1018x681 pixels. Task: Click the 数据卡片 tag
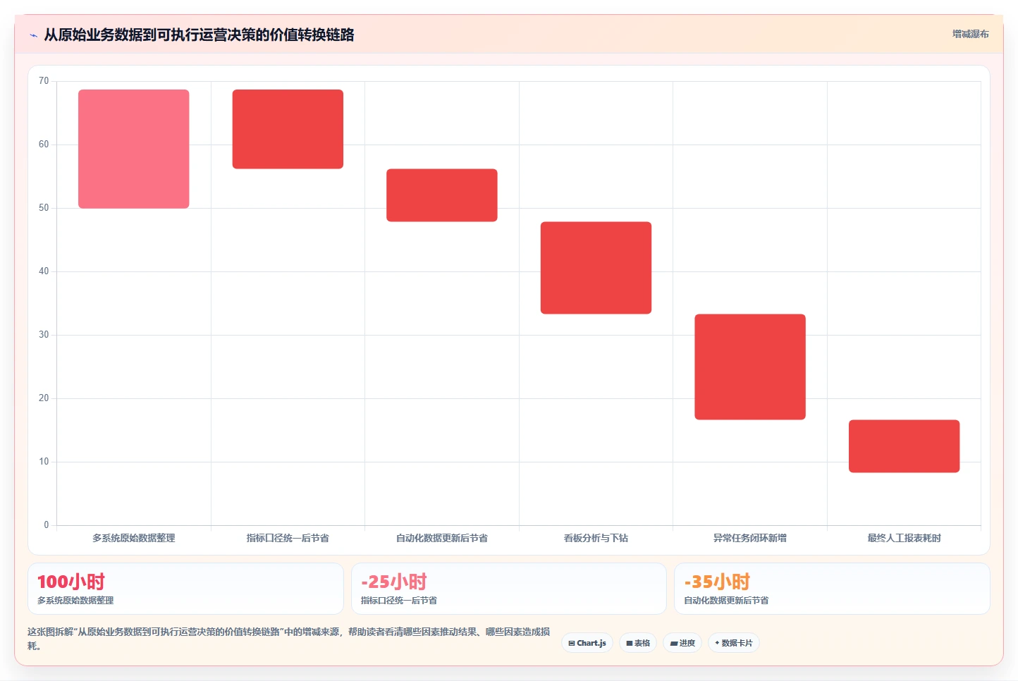click(733, 643)
